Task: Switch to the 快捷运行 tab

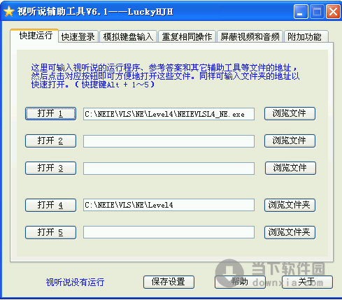Action: (x=34, y=36)
